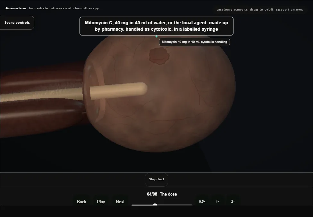Click the large Mitomycin C caption box
Image resolution: width=313 pixels, height=217 pixels.
click(x=156, y=26)
